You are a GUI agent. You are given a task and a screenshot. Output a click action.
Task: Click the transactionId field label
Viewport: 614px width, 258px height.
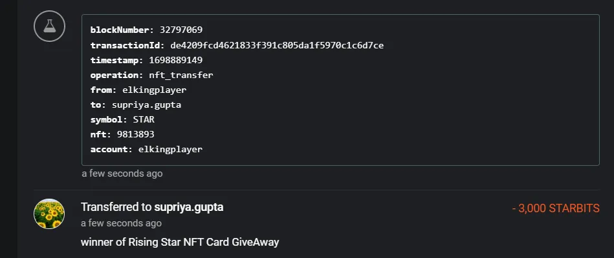(x=127, y=45)
